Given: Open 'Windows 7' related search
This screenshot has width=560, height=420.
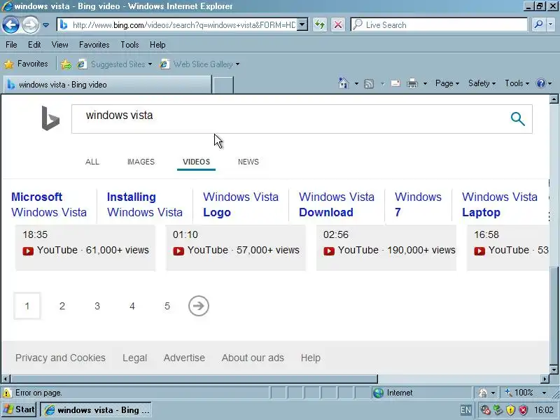Looking at the screenshot, I should coord(418,204).
